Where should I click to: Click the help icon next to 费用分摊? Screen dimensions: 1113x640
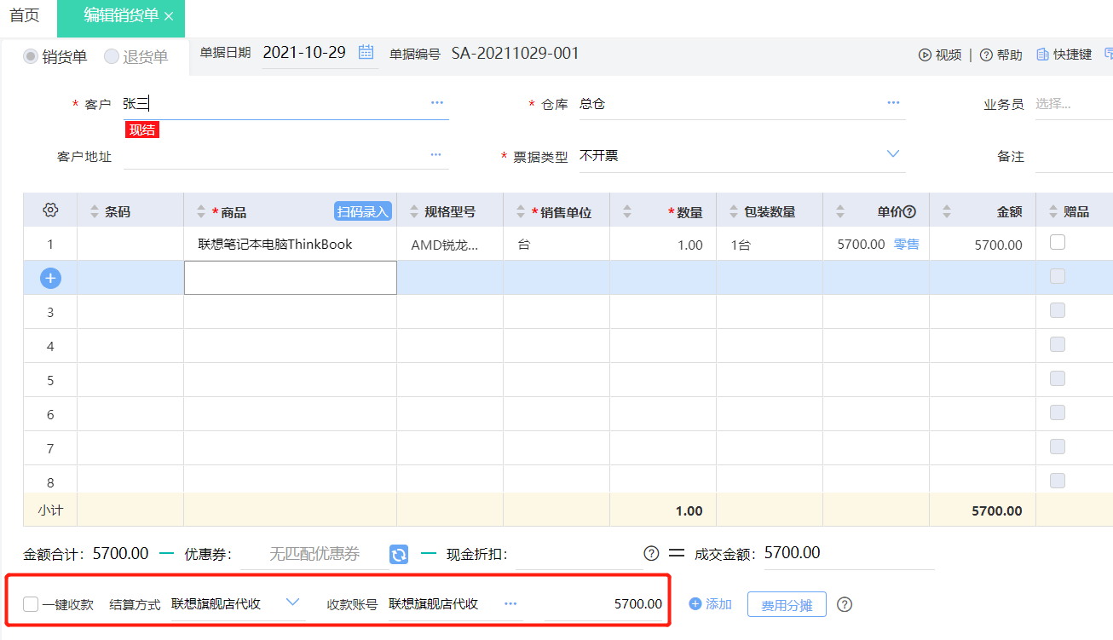point(845,604)
